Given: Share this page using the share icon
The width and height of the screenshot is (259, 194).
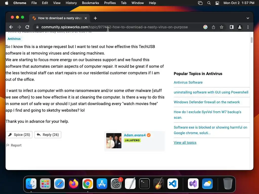Looking at the screenshot, I should point(213,27).
